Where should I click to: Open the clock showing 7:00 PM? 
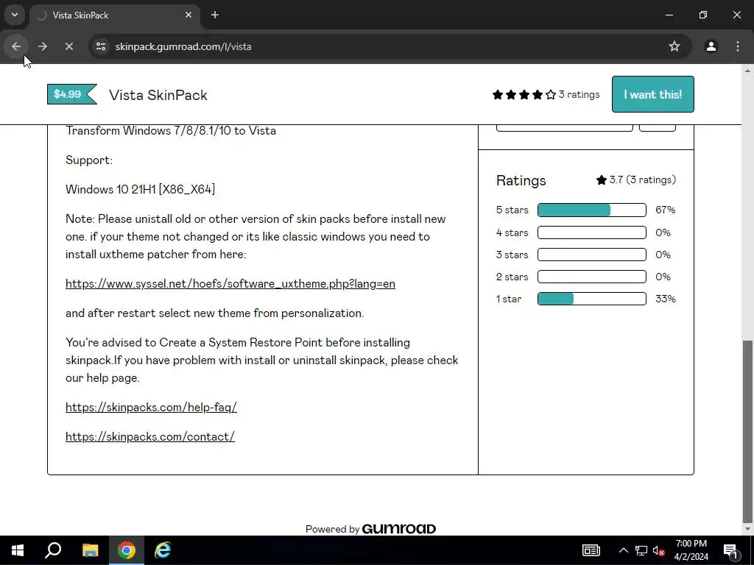coord(691,550)
